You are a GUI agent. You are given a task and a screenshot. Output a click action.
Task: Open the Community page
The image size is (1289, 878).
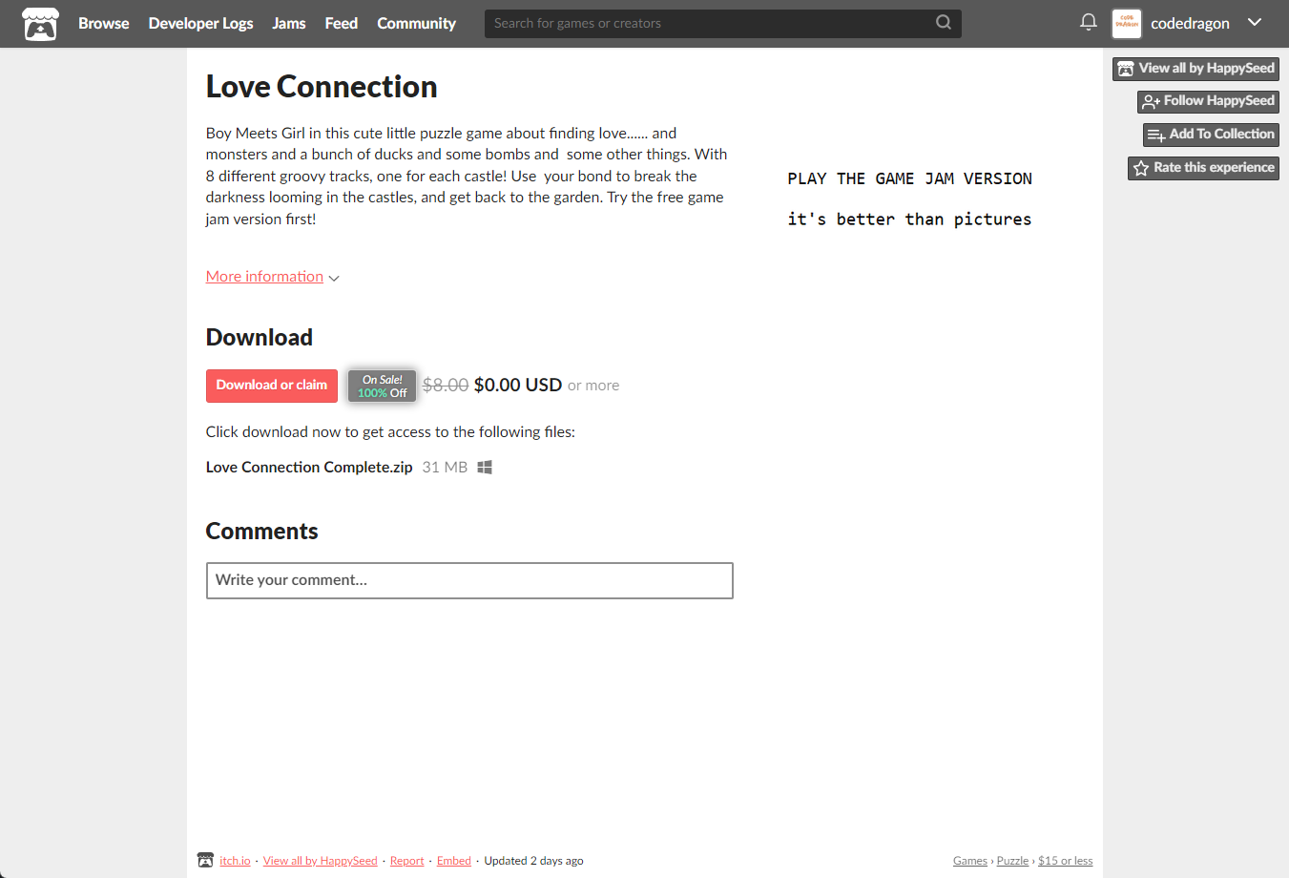(416, 23)
